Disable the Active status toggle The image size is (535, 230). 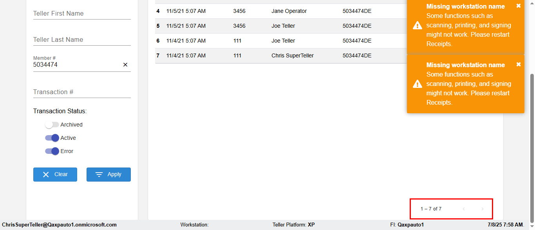[52, 138]
